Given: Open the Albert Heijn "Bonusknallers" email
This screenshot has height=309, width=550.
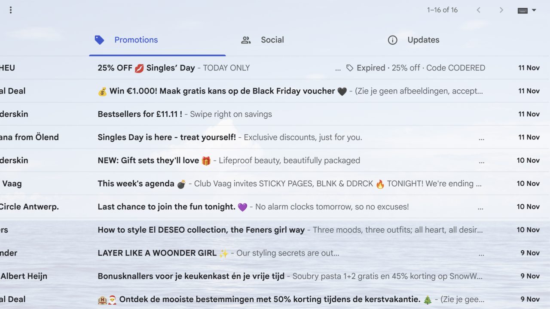Looking at the screenshot, I should point(191,276).
